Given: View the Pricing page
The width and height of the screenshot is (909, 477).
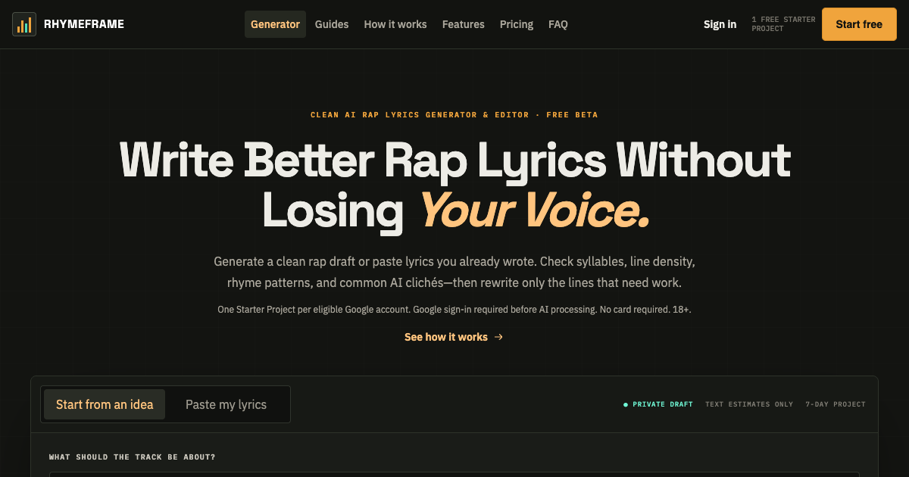Looking at the screenshot, I should click(x=517, y=24).
